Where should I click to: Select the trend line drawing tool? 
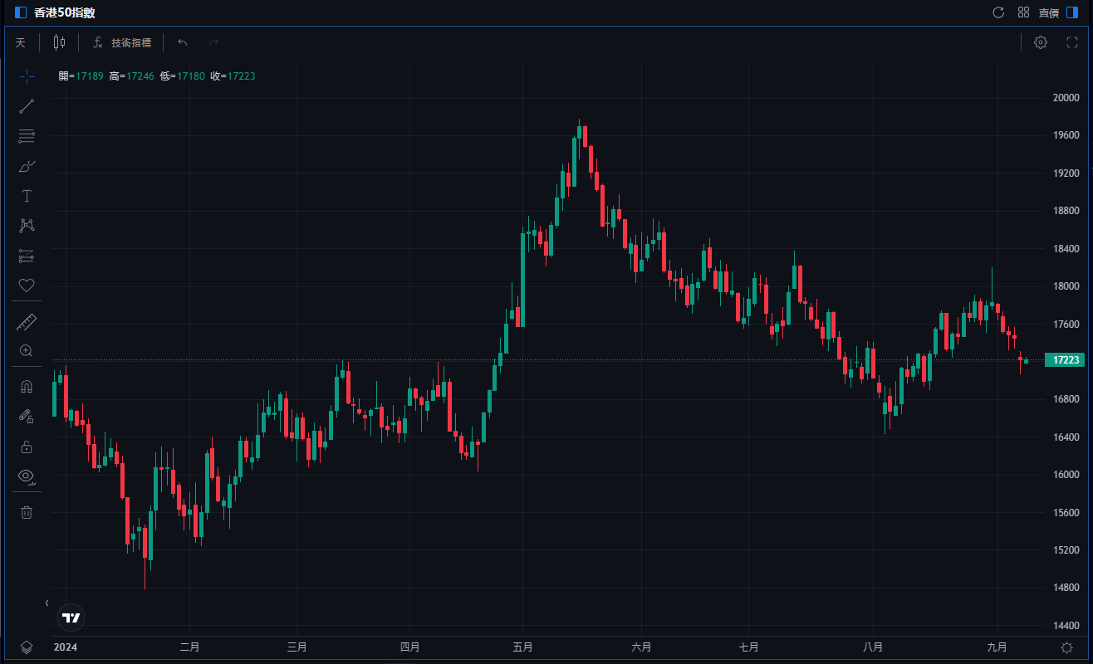(x=27, y=106)
